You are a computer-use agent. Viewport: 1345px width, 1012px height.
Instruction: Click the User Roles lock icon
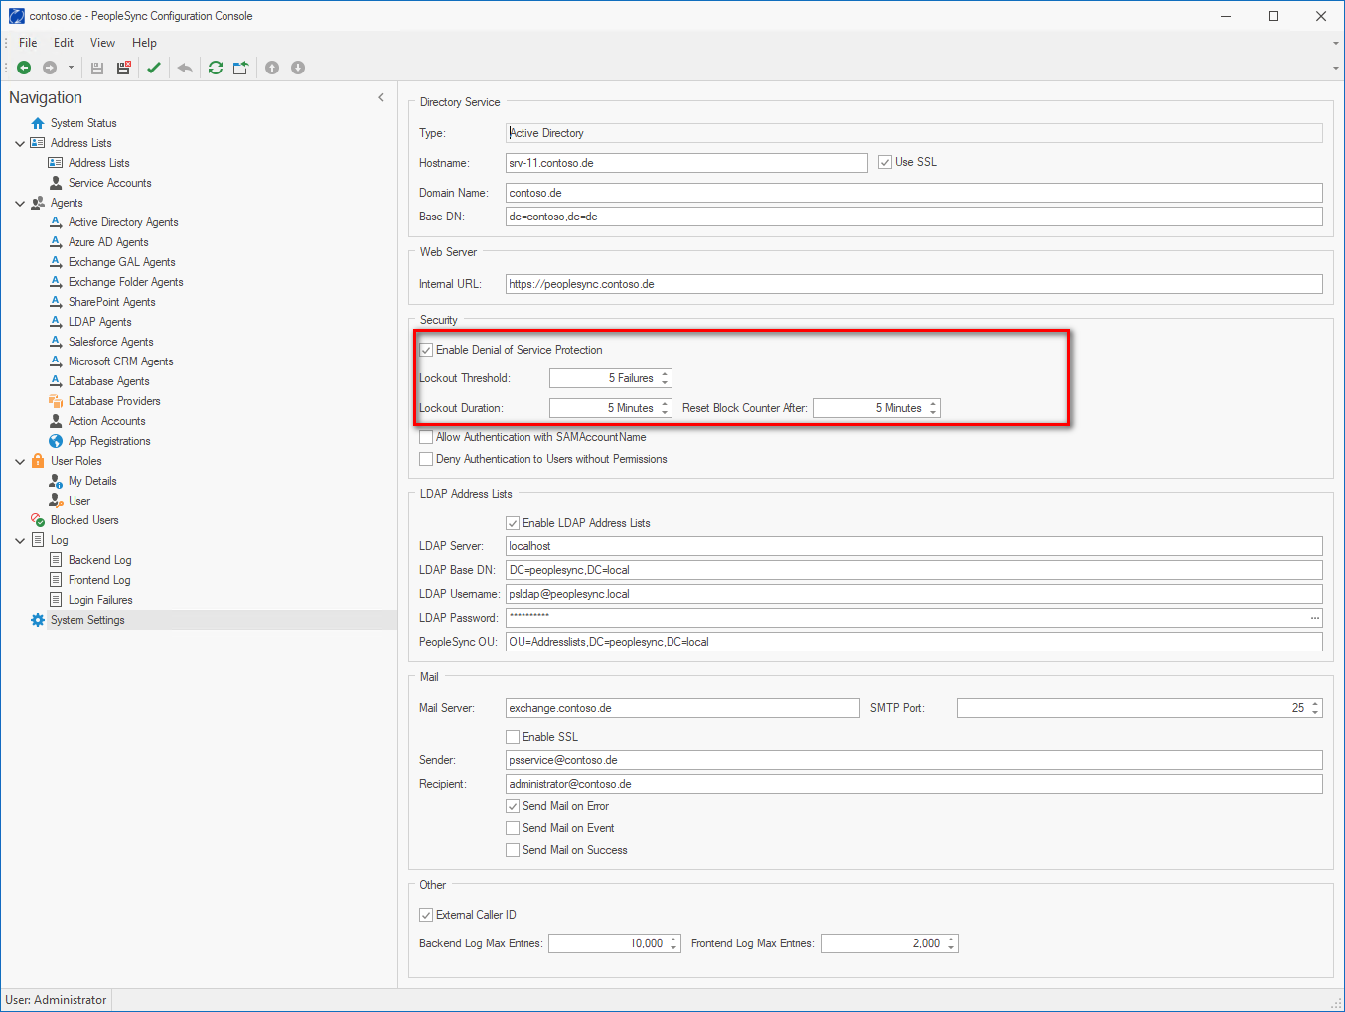pyautogui.click(x=38, y=461)
